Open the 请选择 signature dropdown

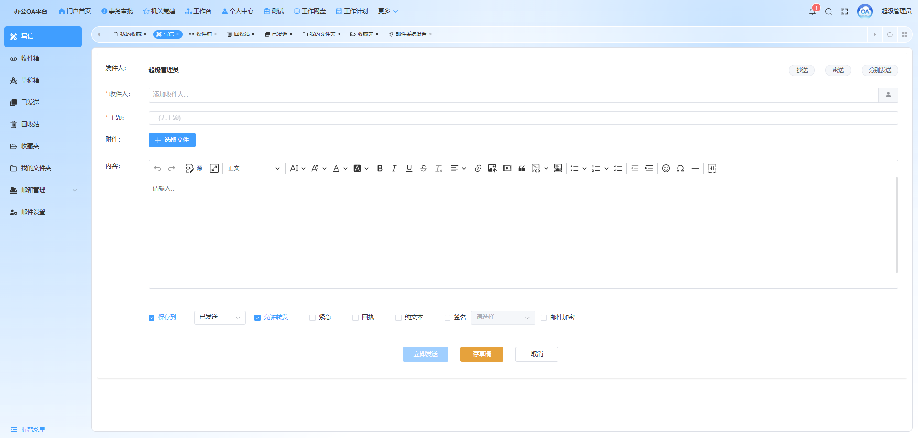503,318
